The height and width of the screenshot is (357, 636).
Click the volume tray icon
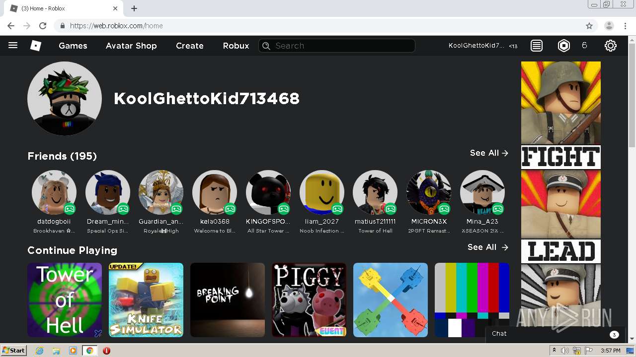pyautogui.click(x=565, y=351)
